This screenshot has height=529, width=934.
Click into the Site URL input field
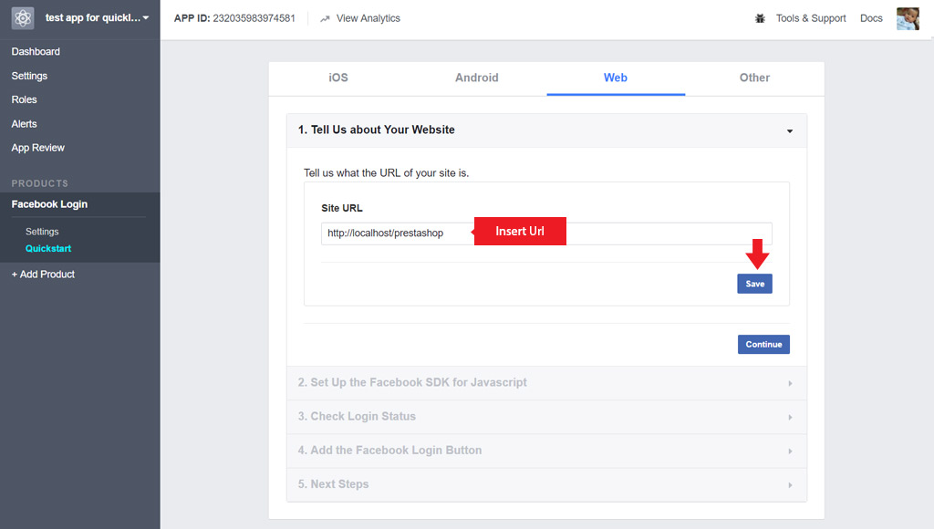(546, 233)
